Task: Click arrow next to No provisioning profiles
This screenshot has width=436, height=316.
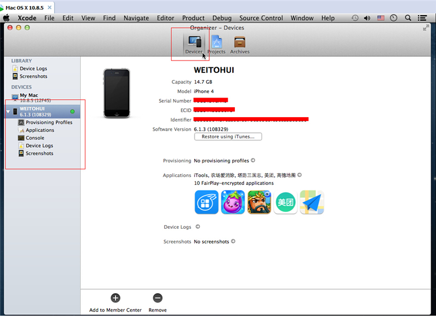Action: [253, 160]
